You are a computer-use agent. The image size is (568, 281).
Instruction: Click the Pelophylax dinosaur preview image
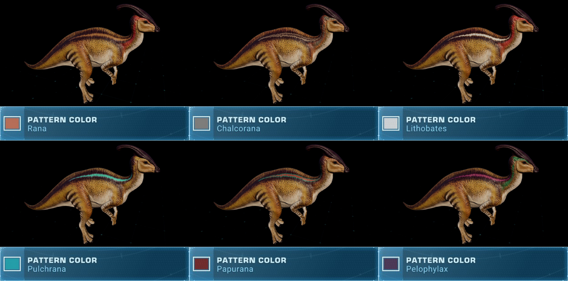471,194
